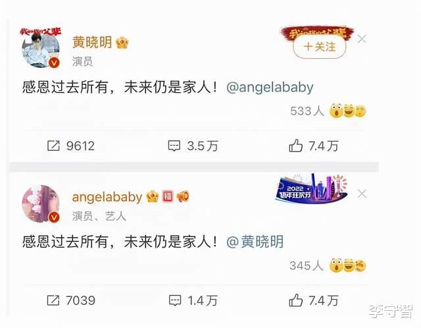Image resolution: width=421 pixels, height=328 pixels.
Task: Dismiss the 黄晓明 post with X
Action: click(x=362, y=40)
